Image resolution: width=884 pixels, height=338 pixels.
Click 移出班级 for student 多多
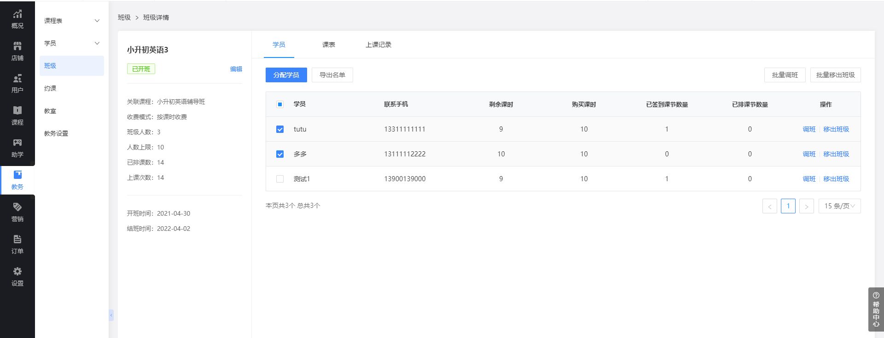pyautogui.click(x=836, y=154)
